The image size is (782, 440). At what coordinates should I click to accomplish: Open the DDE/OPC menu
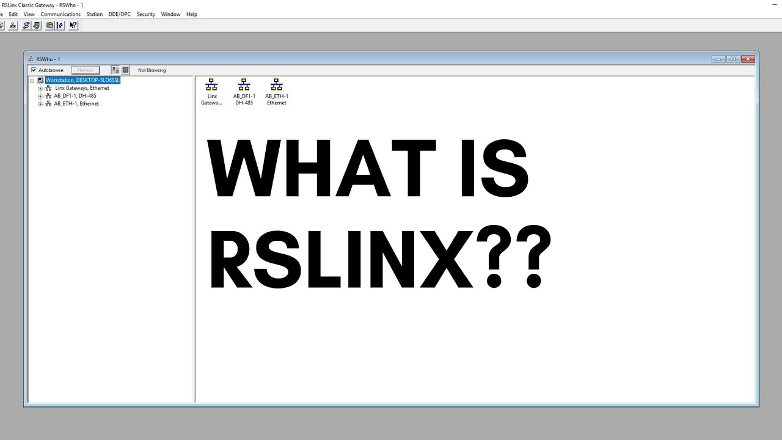120,14
